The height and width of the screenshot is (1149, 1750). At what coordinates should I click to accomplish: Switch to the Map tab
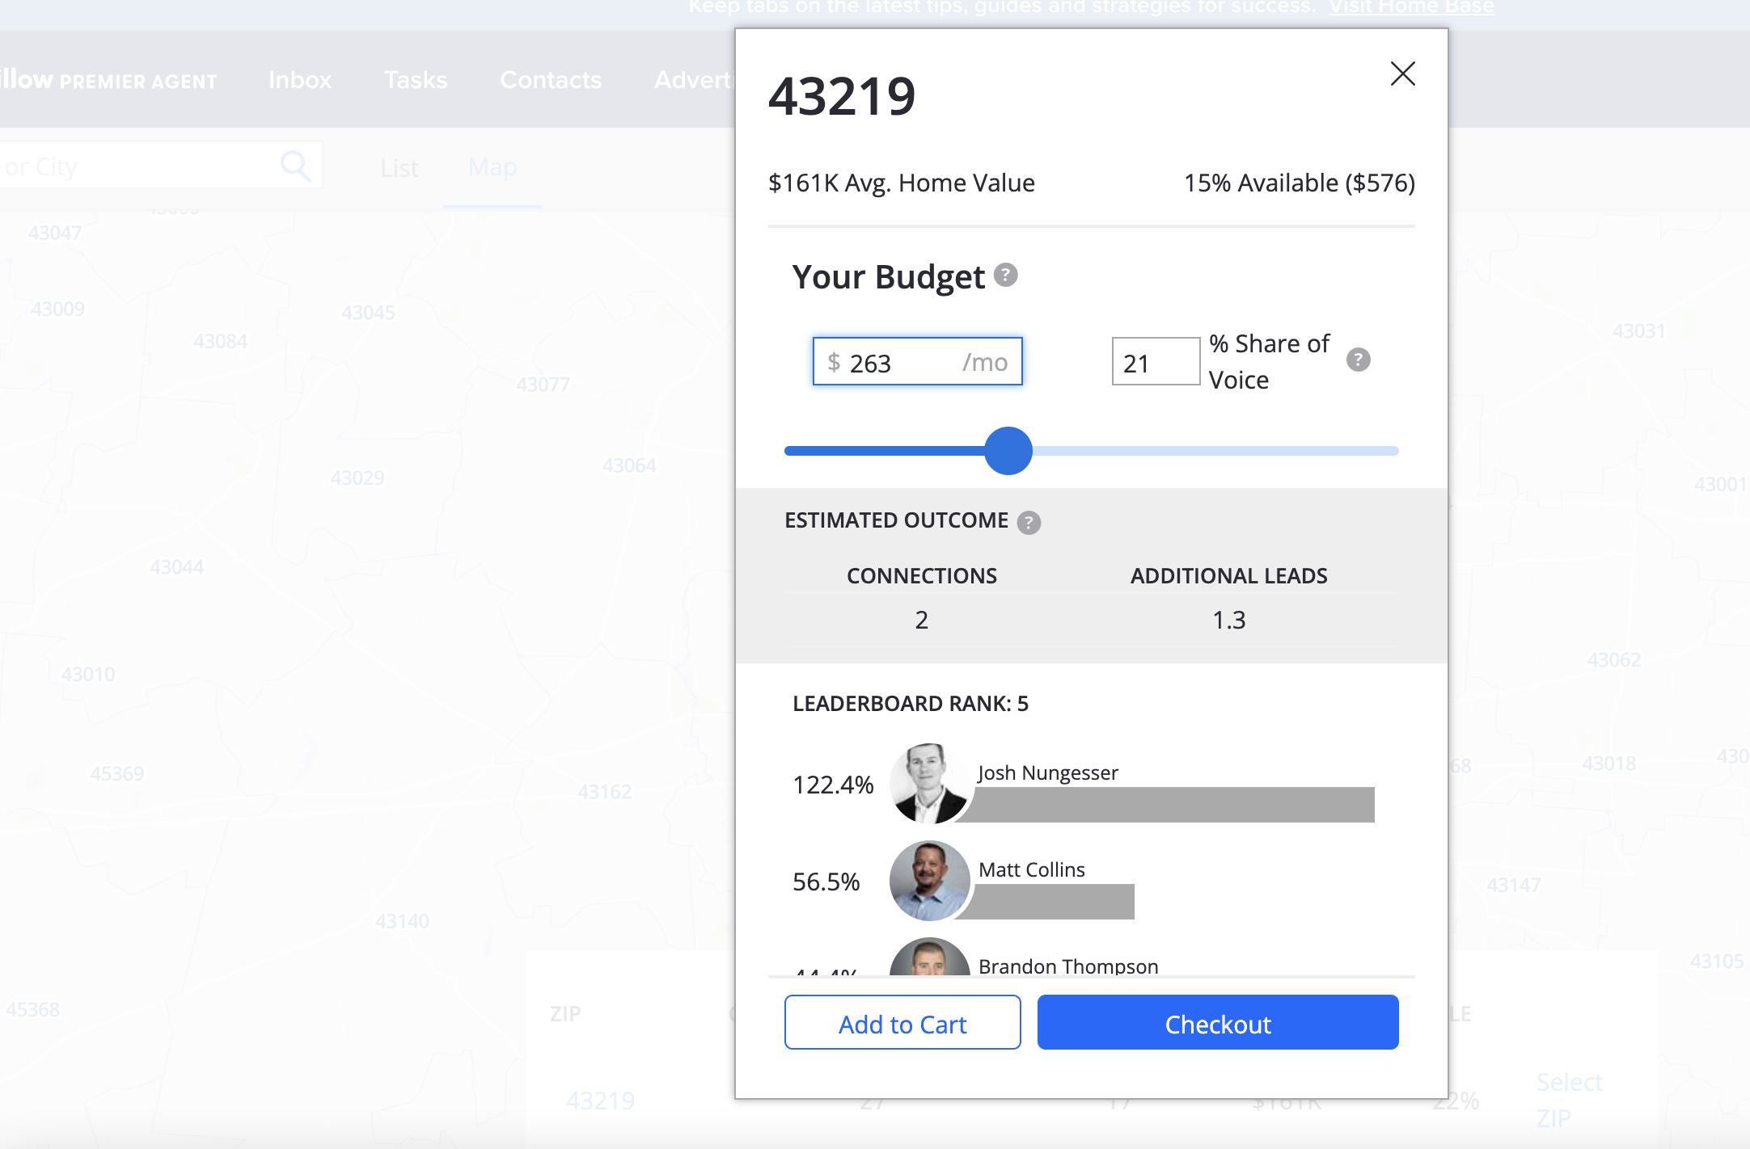[492, 167]
